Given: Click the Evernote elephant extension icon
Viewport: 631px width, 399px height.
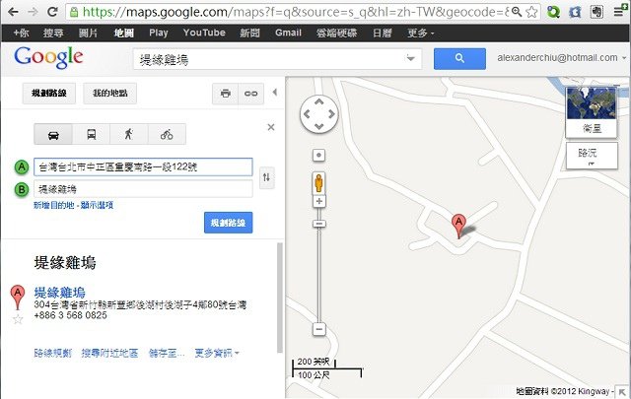Looking at the screenshot, I should pos(596,12).
